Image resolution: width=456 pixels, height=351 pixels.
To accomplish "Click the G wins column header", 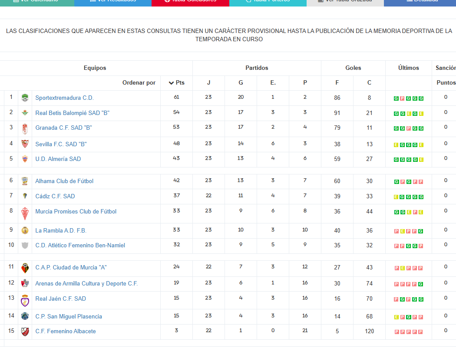I will click(241, 83).
